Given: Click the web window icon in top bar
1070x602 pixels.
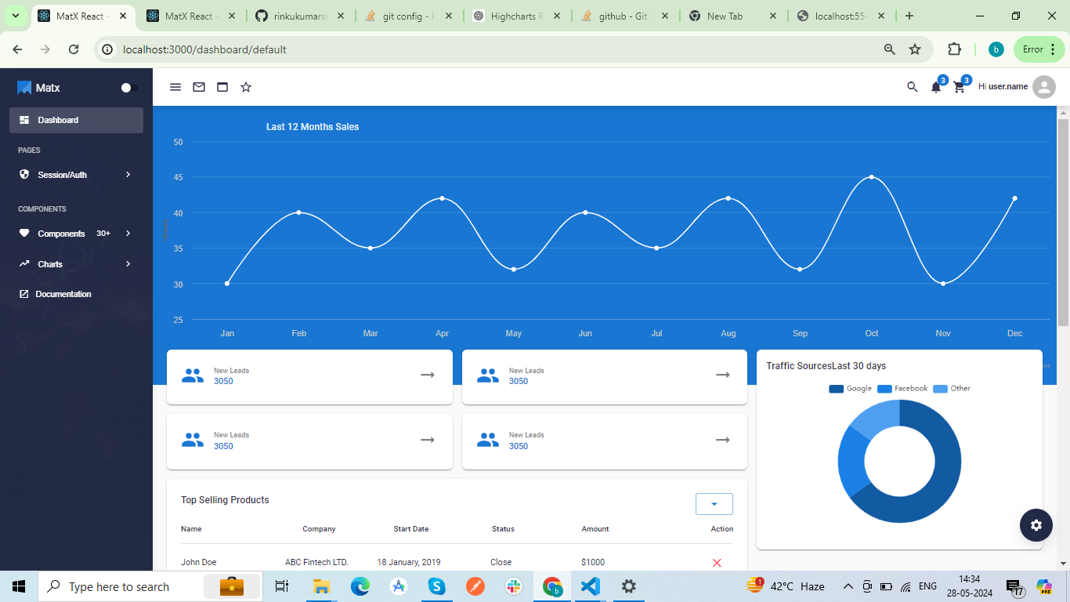Looking at the screenshot, I should click(x=222, y=87).
